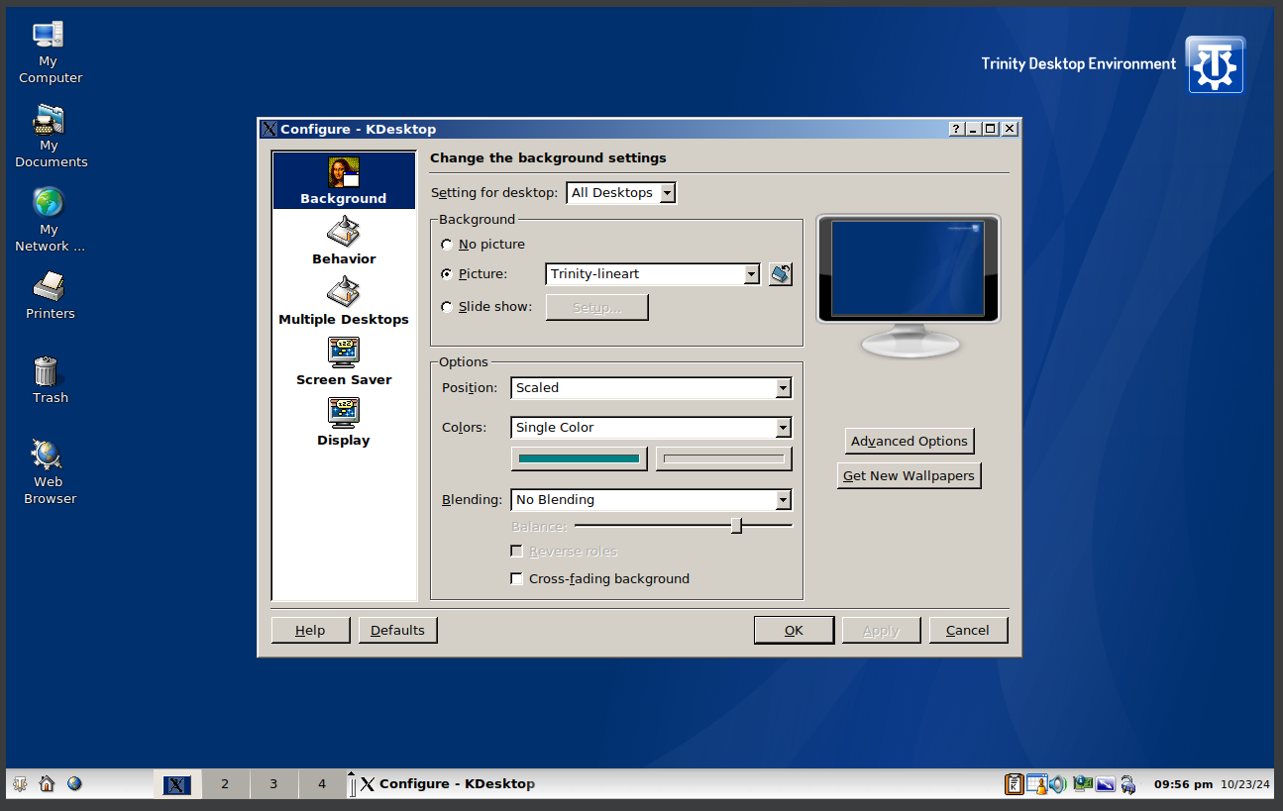Open the Behavior settings section
This screenshot has width=1283, height=811.
pos(344,242)
